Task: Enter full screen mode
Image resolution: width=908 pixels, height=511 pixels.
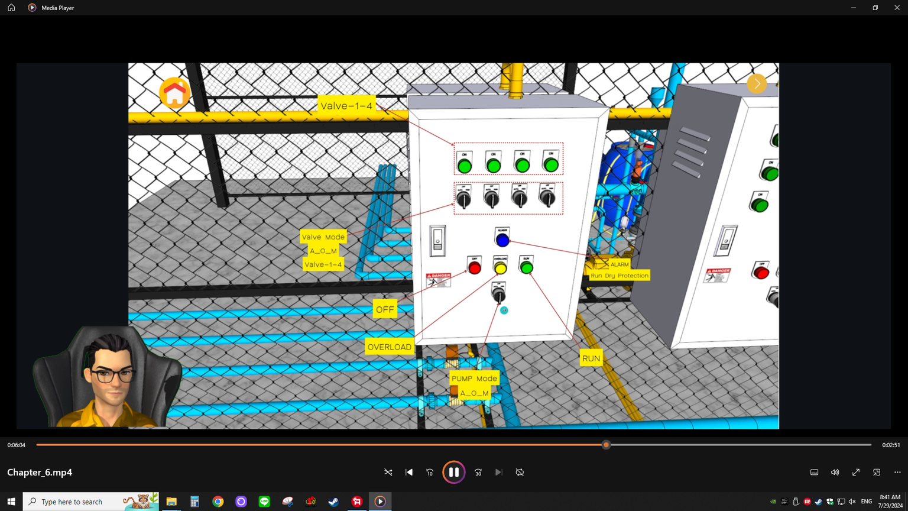Action: (x=856, y=473)
